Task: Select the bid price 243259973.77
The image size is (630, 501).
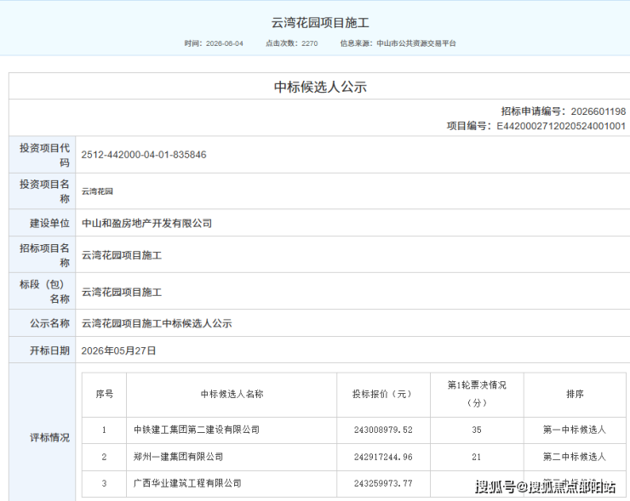Action: tap(383, 484)
